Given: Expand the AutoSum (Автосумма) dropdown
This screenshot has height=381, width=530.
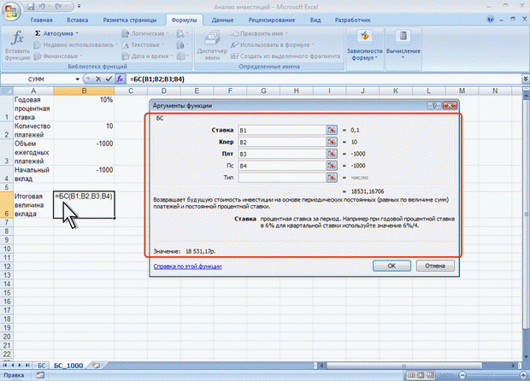Looking at the screenshot, I should point(77,33).
